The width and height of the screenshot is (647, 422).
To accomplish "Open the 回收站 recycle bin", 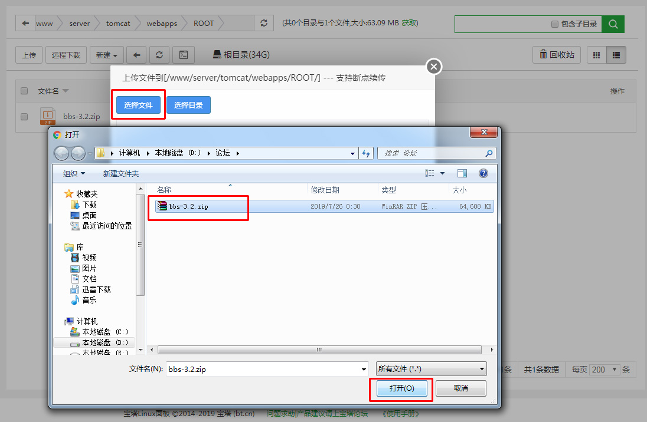I will (556, 55).
